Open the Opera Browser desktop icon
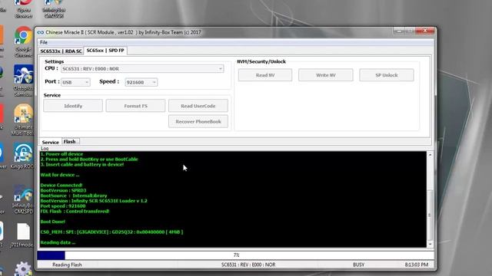 [23, 8]
